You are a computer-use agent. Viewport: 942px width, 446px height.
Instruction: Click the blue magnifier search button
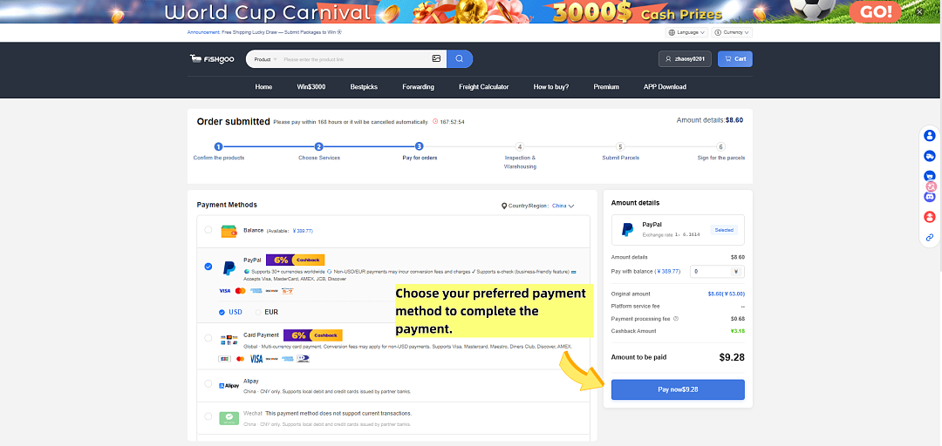pos(460,59)
